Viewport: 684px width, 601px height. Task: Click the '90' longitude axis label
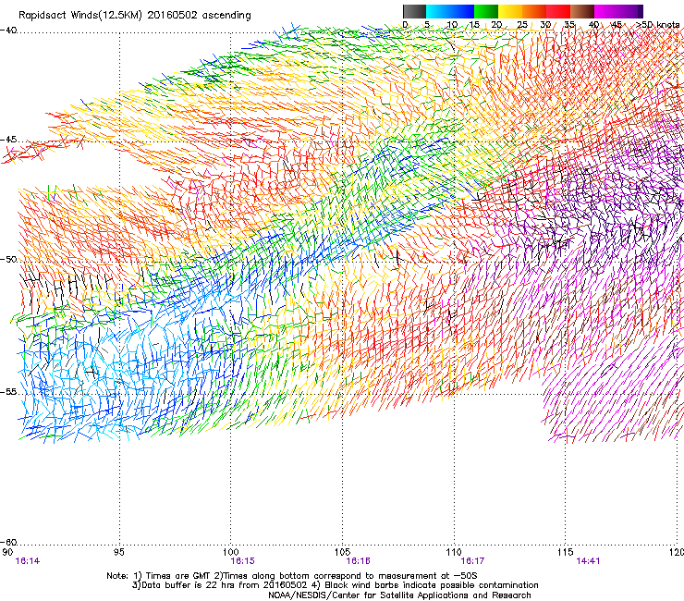[7, 552]
